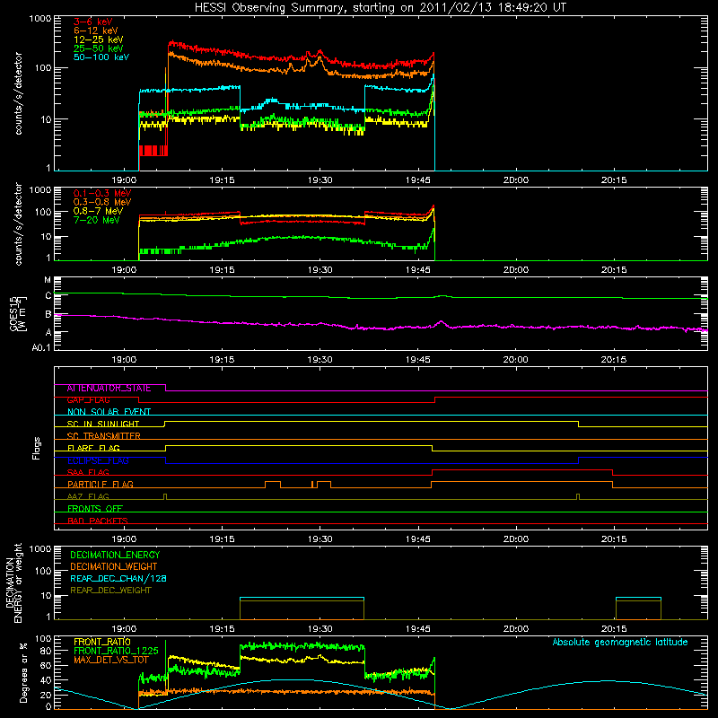This screenshot has height=718, width=718.
Task: Click the 19:30 tick under the GOES15 panel
Action: coord(320,360)
